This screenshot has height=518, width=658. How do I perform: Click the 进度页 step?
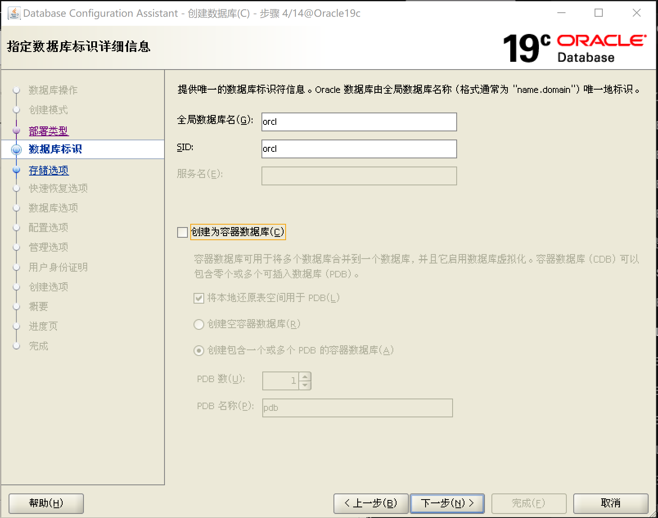43,326
